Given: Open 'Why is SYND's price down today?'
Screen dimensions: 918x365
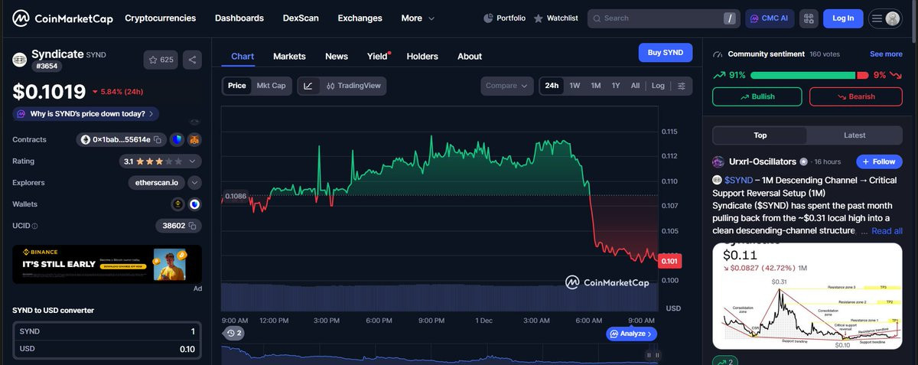Looking at the screenshot, I should tap(86, 114).
